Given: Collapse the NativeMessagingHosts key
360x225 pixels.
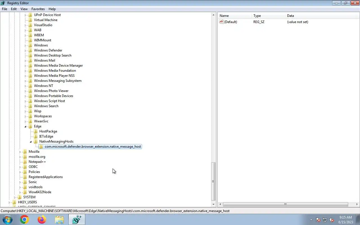Looking at the screenshot, I should pyautogui.click(x=31, y=141).
